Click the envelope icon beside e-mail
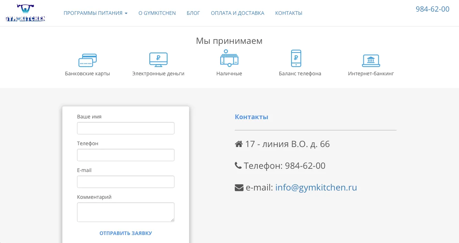The image size is (459, 243). click(x=239, y=188)
